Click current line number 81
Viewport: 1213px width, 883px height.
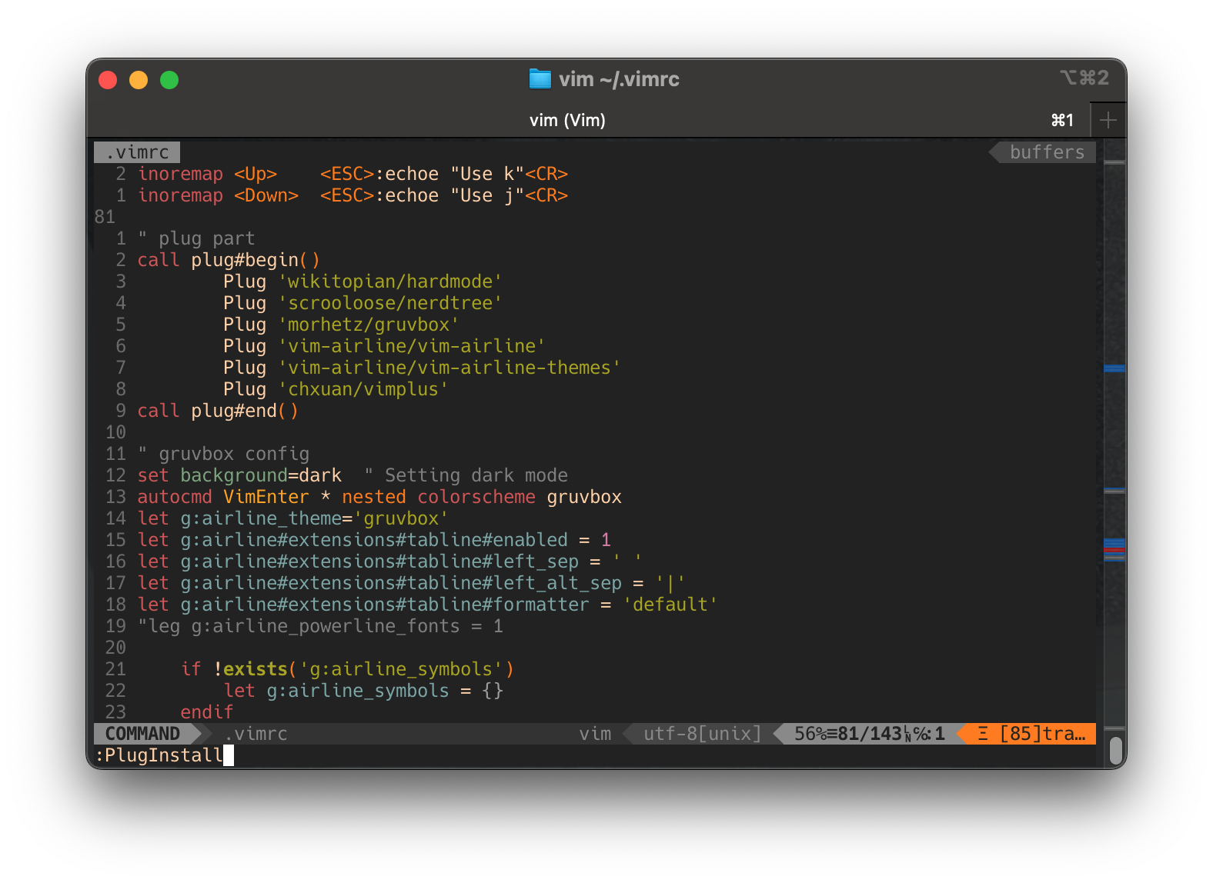point(105,217)
